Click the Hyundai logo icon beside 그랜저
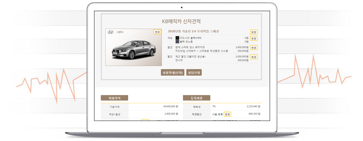363x141 pixels. coord(111,32)
